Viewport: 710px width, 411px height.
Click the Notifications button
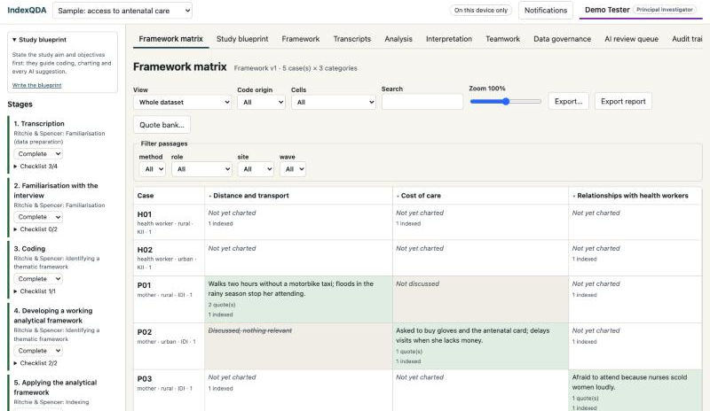(545, 11)
